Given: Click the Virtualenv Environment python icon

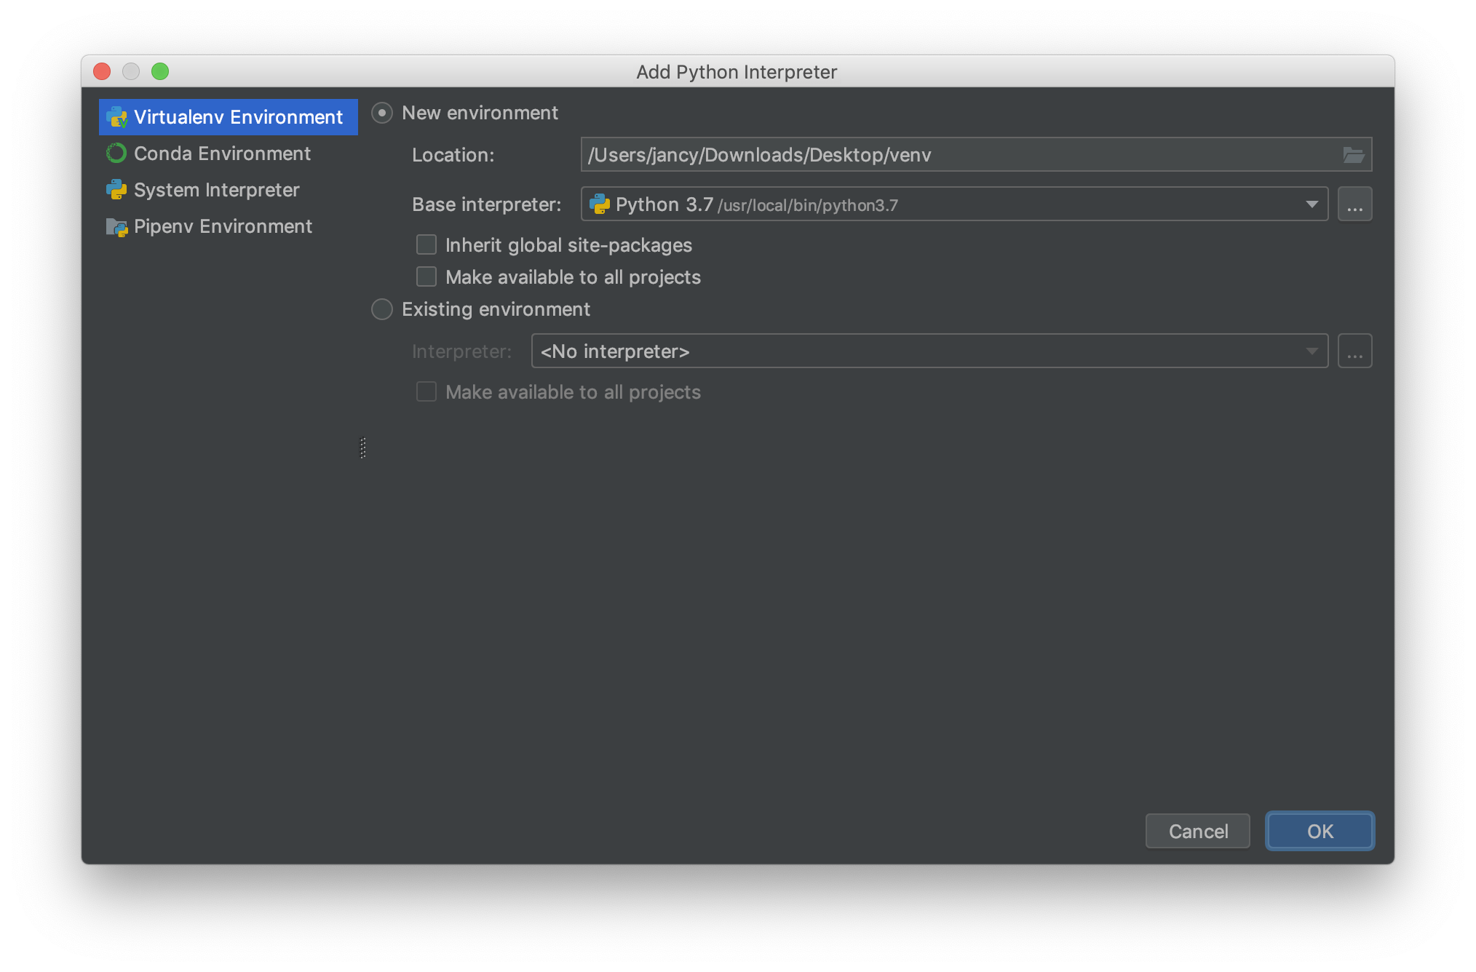Looking at the screenshot, I should (116, 117).
